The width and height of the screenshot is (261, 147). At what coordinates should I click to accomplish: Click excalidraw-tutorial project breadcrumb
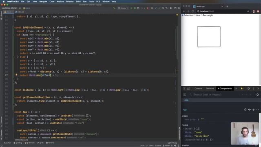(x=9, y=8)
